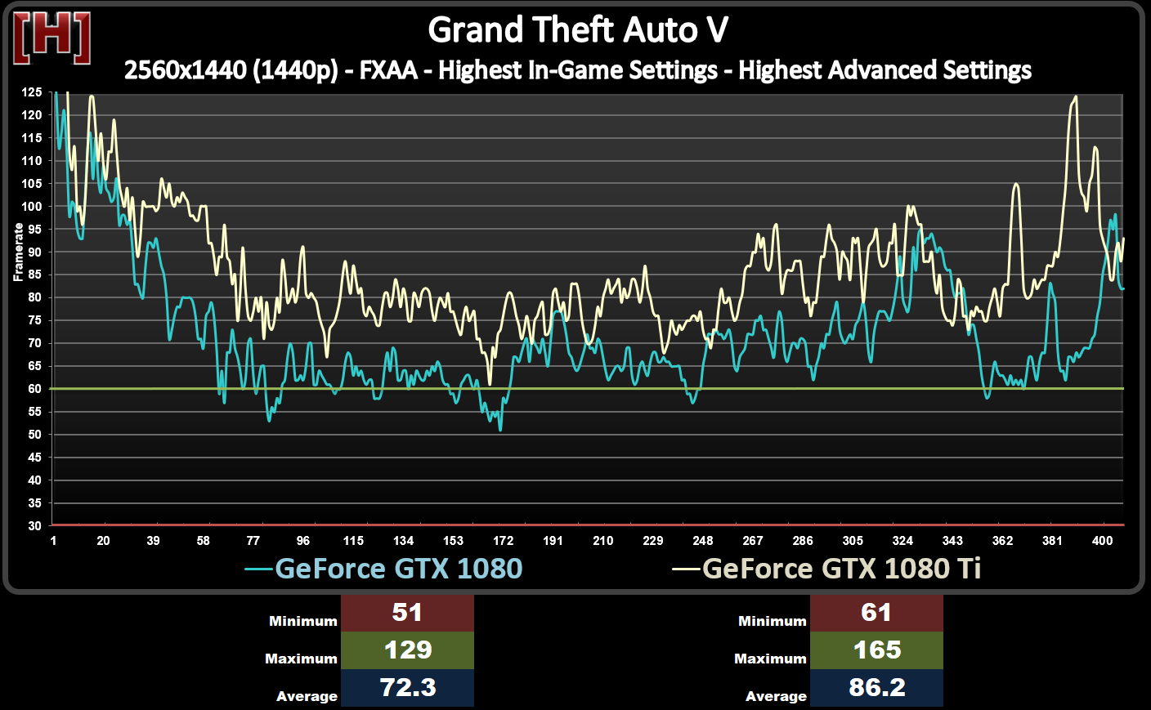This screenshot has height=710, width=1151.
Task: Click the 125 tick on the Y axis
Action: pyautogui.click(x=32, y=92)
